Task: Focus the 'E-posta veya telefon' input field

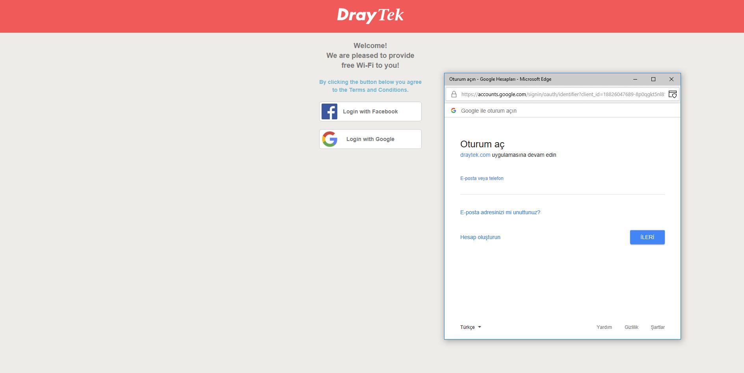Action: pyautogui.click(x=562, y=187)
